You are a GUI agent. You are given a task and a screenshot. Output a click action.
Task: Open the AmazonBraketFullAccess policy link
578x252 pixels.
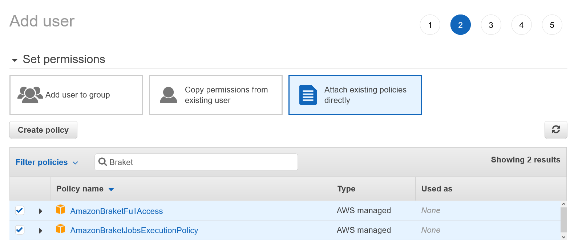coord(116,211)
